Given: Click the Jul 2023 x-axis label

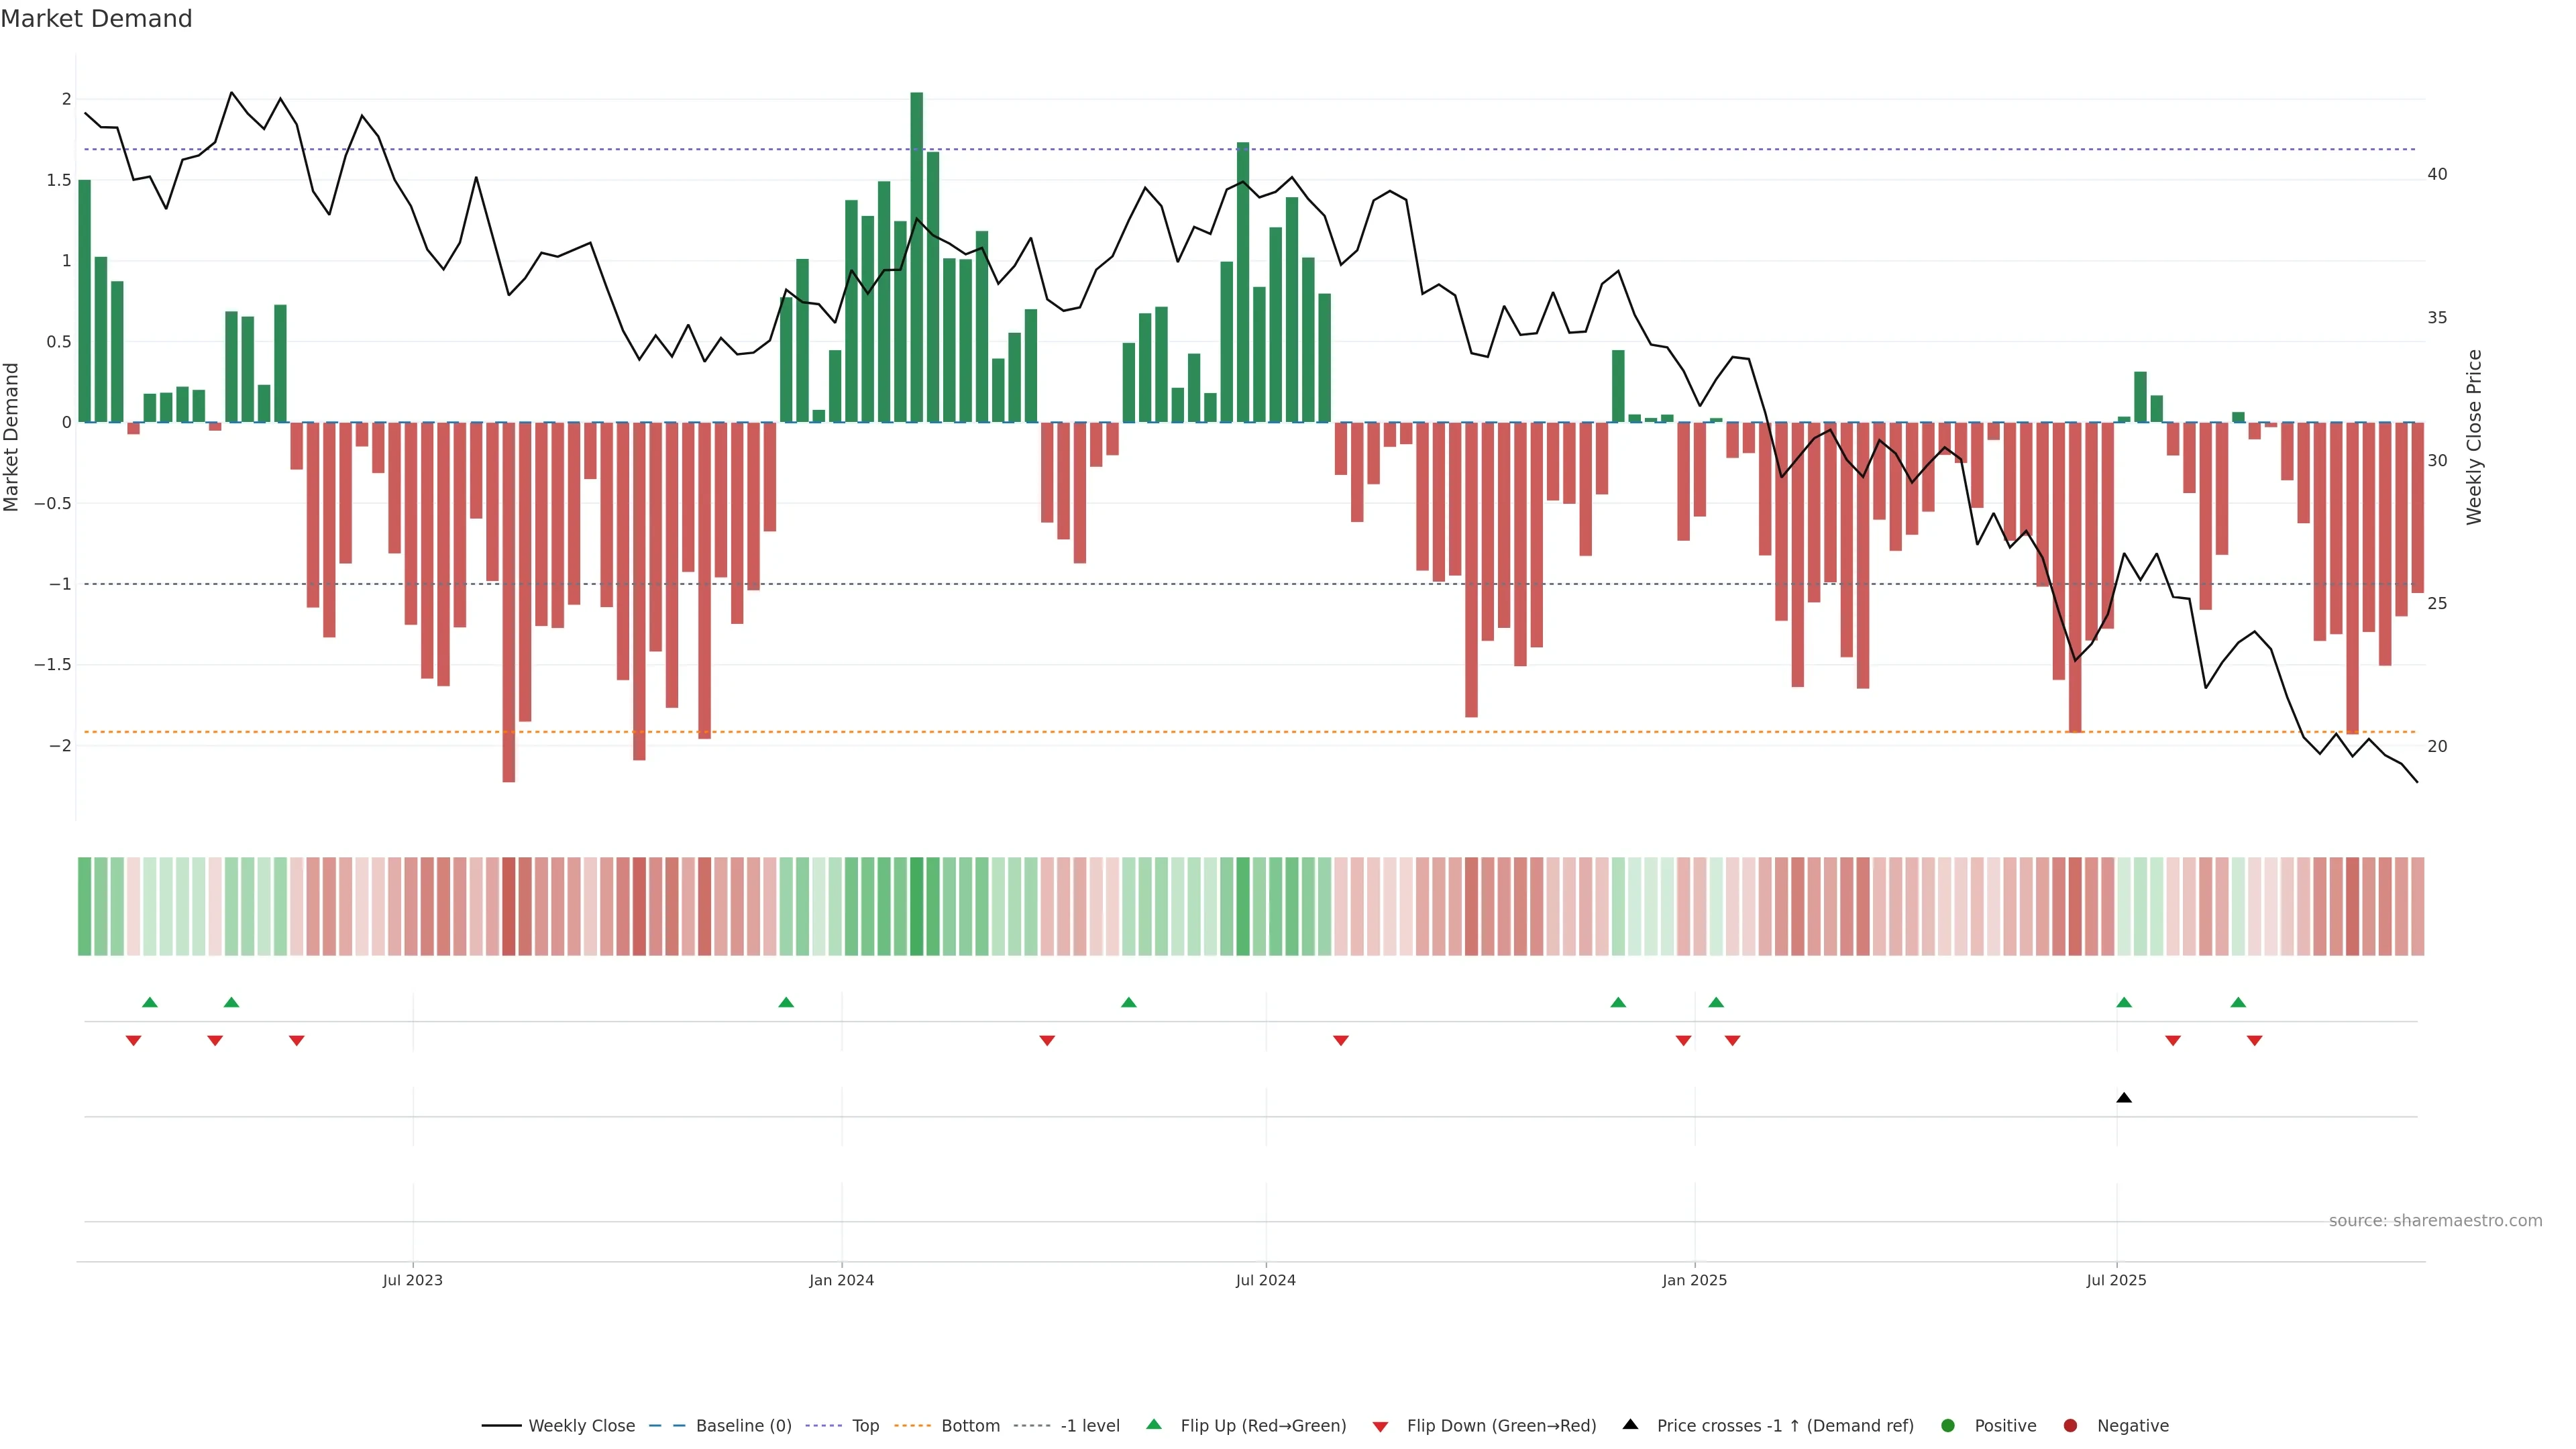Looking at the screenshot, I should coord(412,1280).
